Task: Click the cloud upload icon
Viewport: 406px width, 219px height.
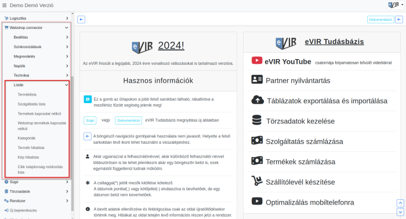Action: pyautogui.click(x=258, y=100)
